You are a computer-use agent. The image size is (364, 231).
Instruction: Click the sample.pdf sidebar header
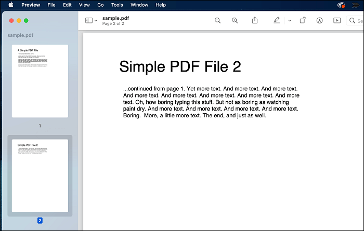click(x=20, y=35)
